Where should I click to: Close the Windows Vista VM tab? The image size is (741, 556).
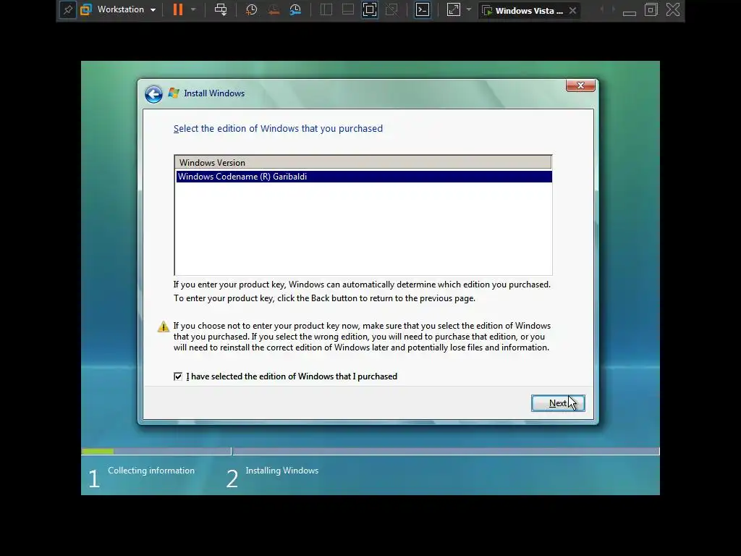pyautogui.click(x=573, y=10)
